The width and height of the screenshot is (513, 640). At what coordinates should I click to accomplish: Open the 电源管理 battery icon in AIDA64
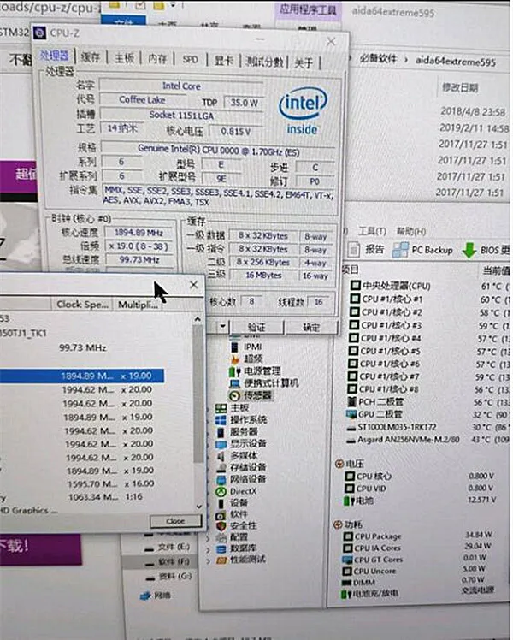[235, 371]
